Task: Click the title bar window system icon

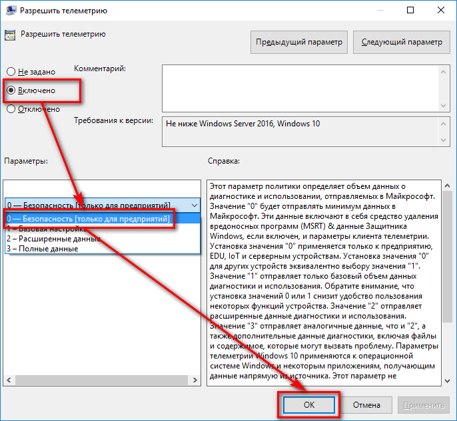Action: tap(11, 11)
